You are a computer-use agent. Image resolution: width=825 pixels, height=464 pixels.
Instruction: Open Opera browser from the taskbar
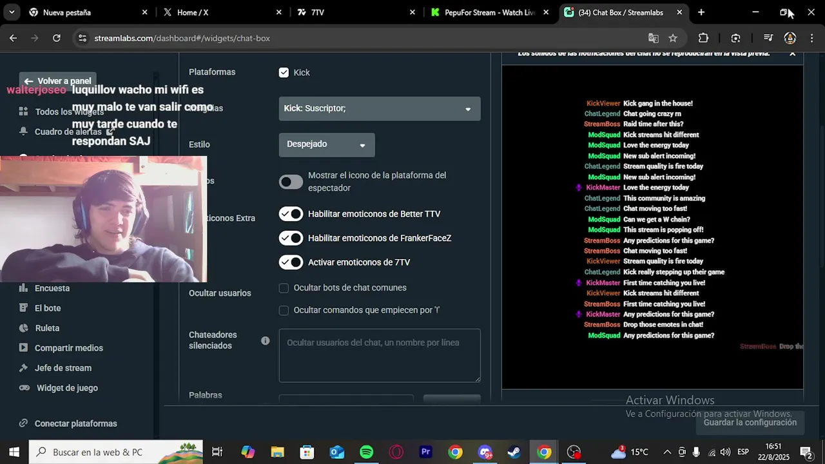pos(396,452)
